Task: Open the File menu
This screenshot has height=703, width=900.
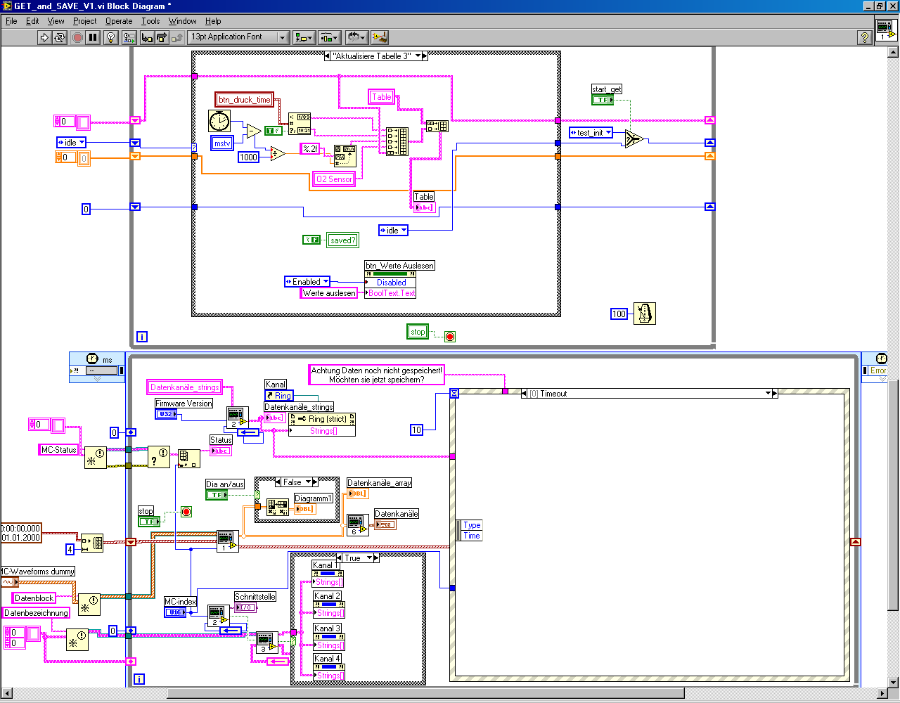Action: [11, 21]
